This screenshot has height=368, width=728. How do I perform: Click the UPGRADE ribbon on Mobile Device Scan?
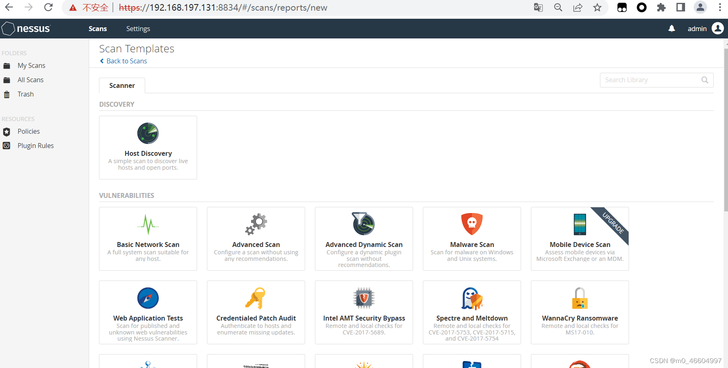[x=613, y=223]
